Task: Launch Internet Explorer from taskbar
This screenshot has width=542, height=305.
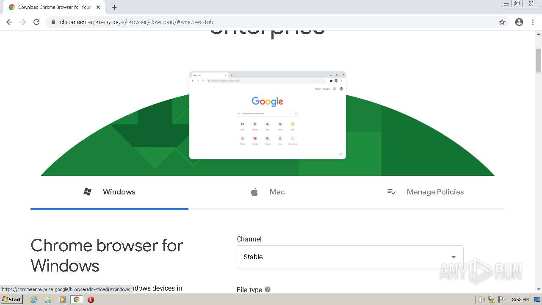Action: pos(34,299)
